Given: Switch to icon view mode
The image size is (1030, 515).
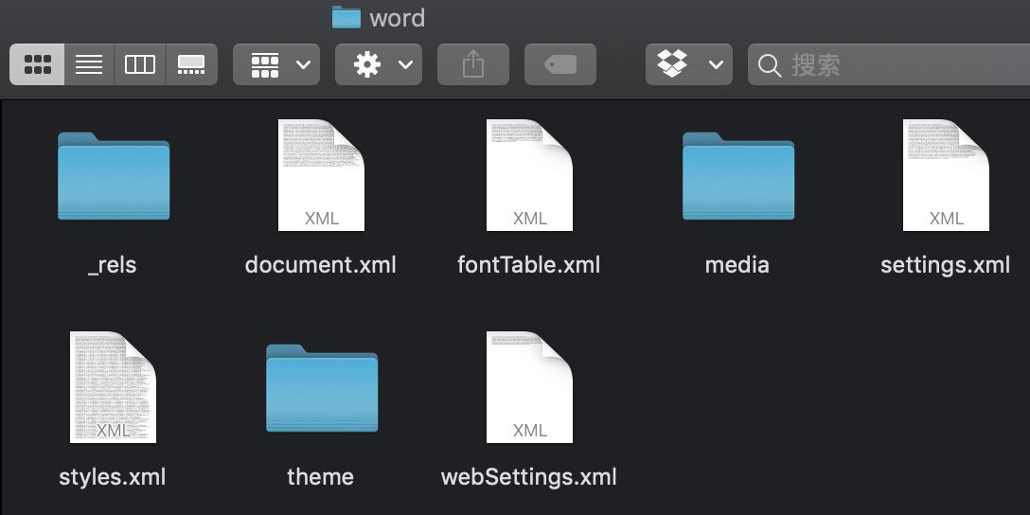Looking at the screenshot, I should pyautogui.click(x=38, y=64).
